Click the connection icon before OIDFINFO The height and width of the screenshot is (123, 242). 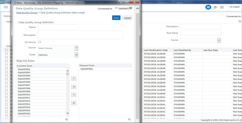[116, 8]
